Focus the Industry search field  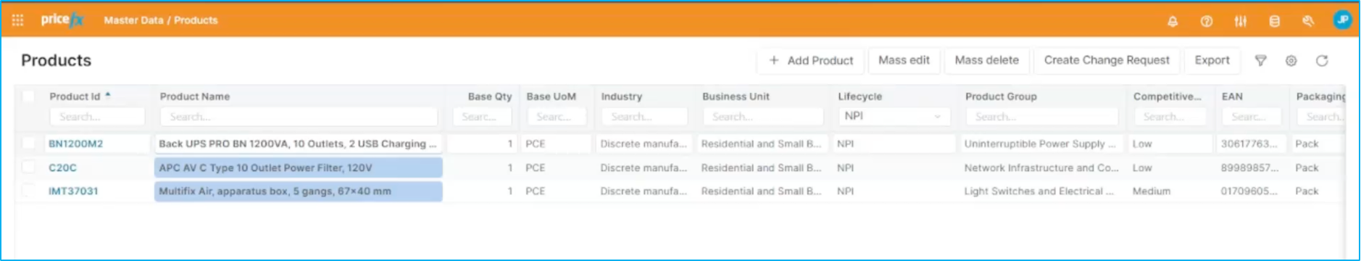click(644, 117)
